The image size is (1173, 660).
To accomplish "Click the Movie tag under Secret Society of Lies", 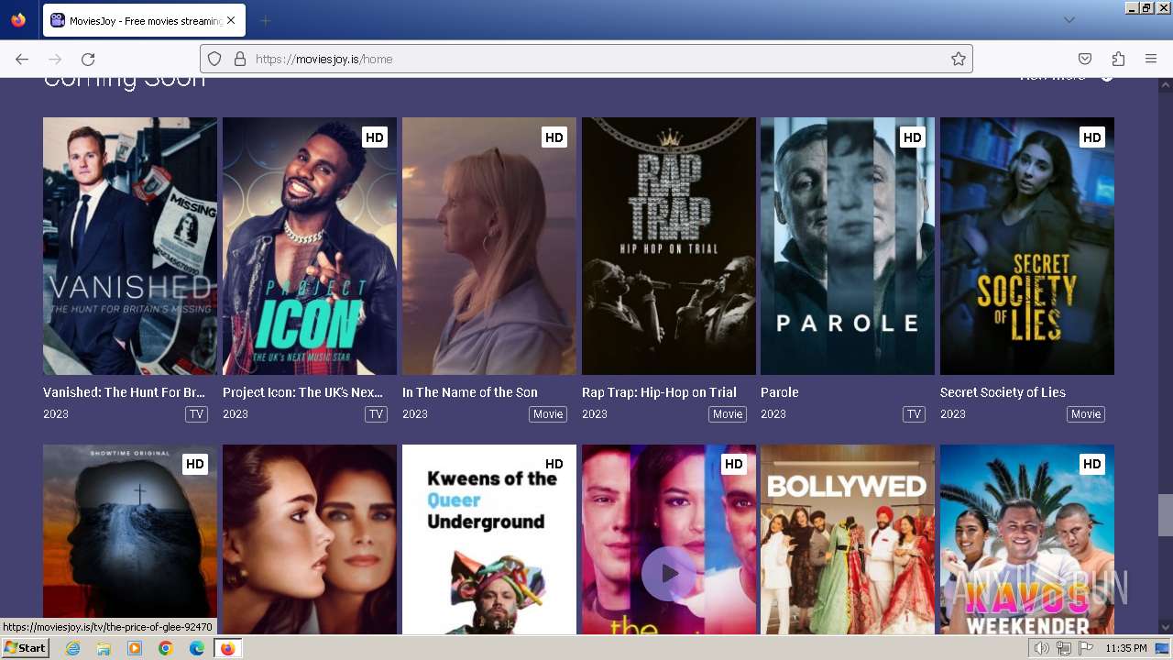I will click(1086, 414).
